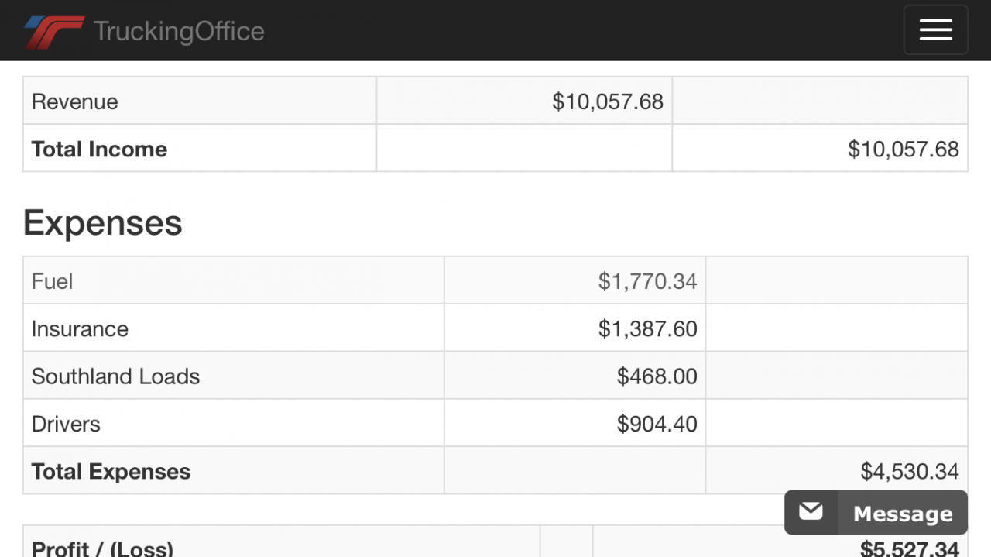The image size is (991, 557).
Task: Select the Total Income row
Action: tap(495, 149)
